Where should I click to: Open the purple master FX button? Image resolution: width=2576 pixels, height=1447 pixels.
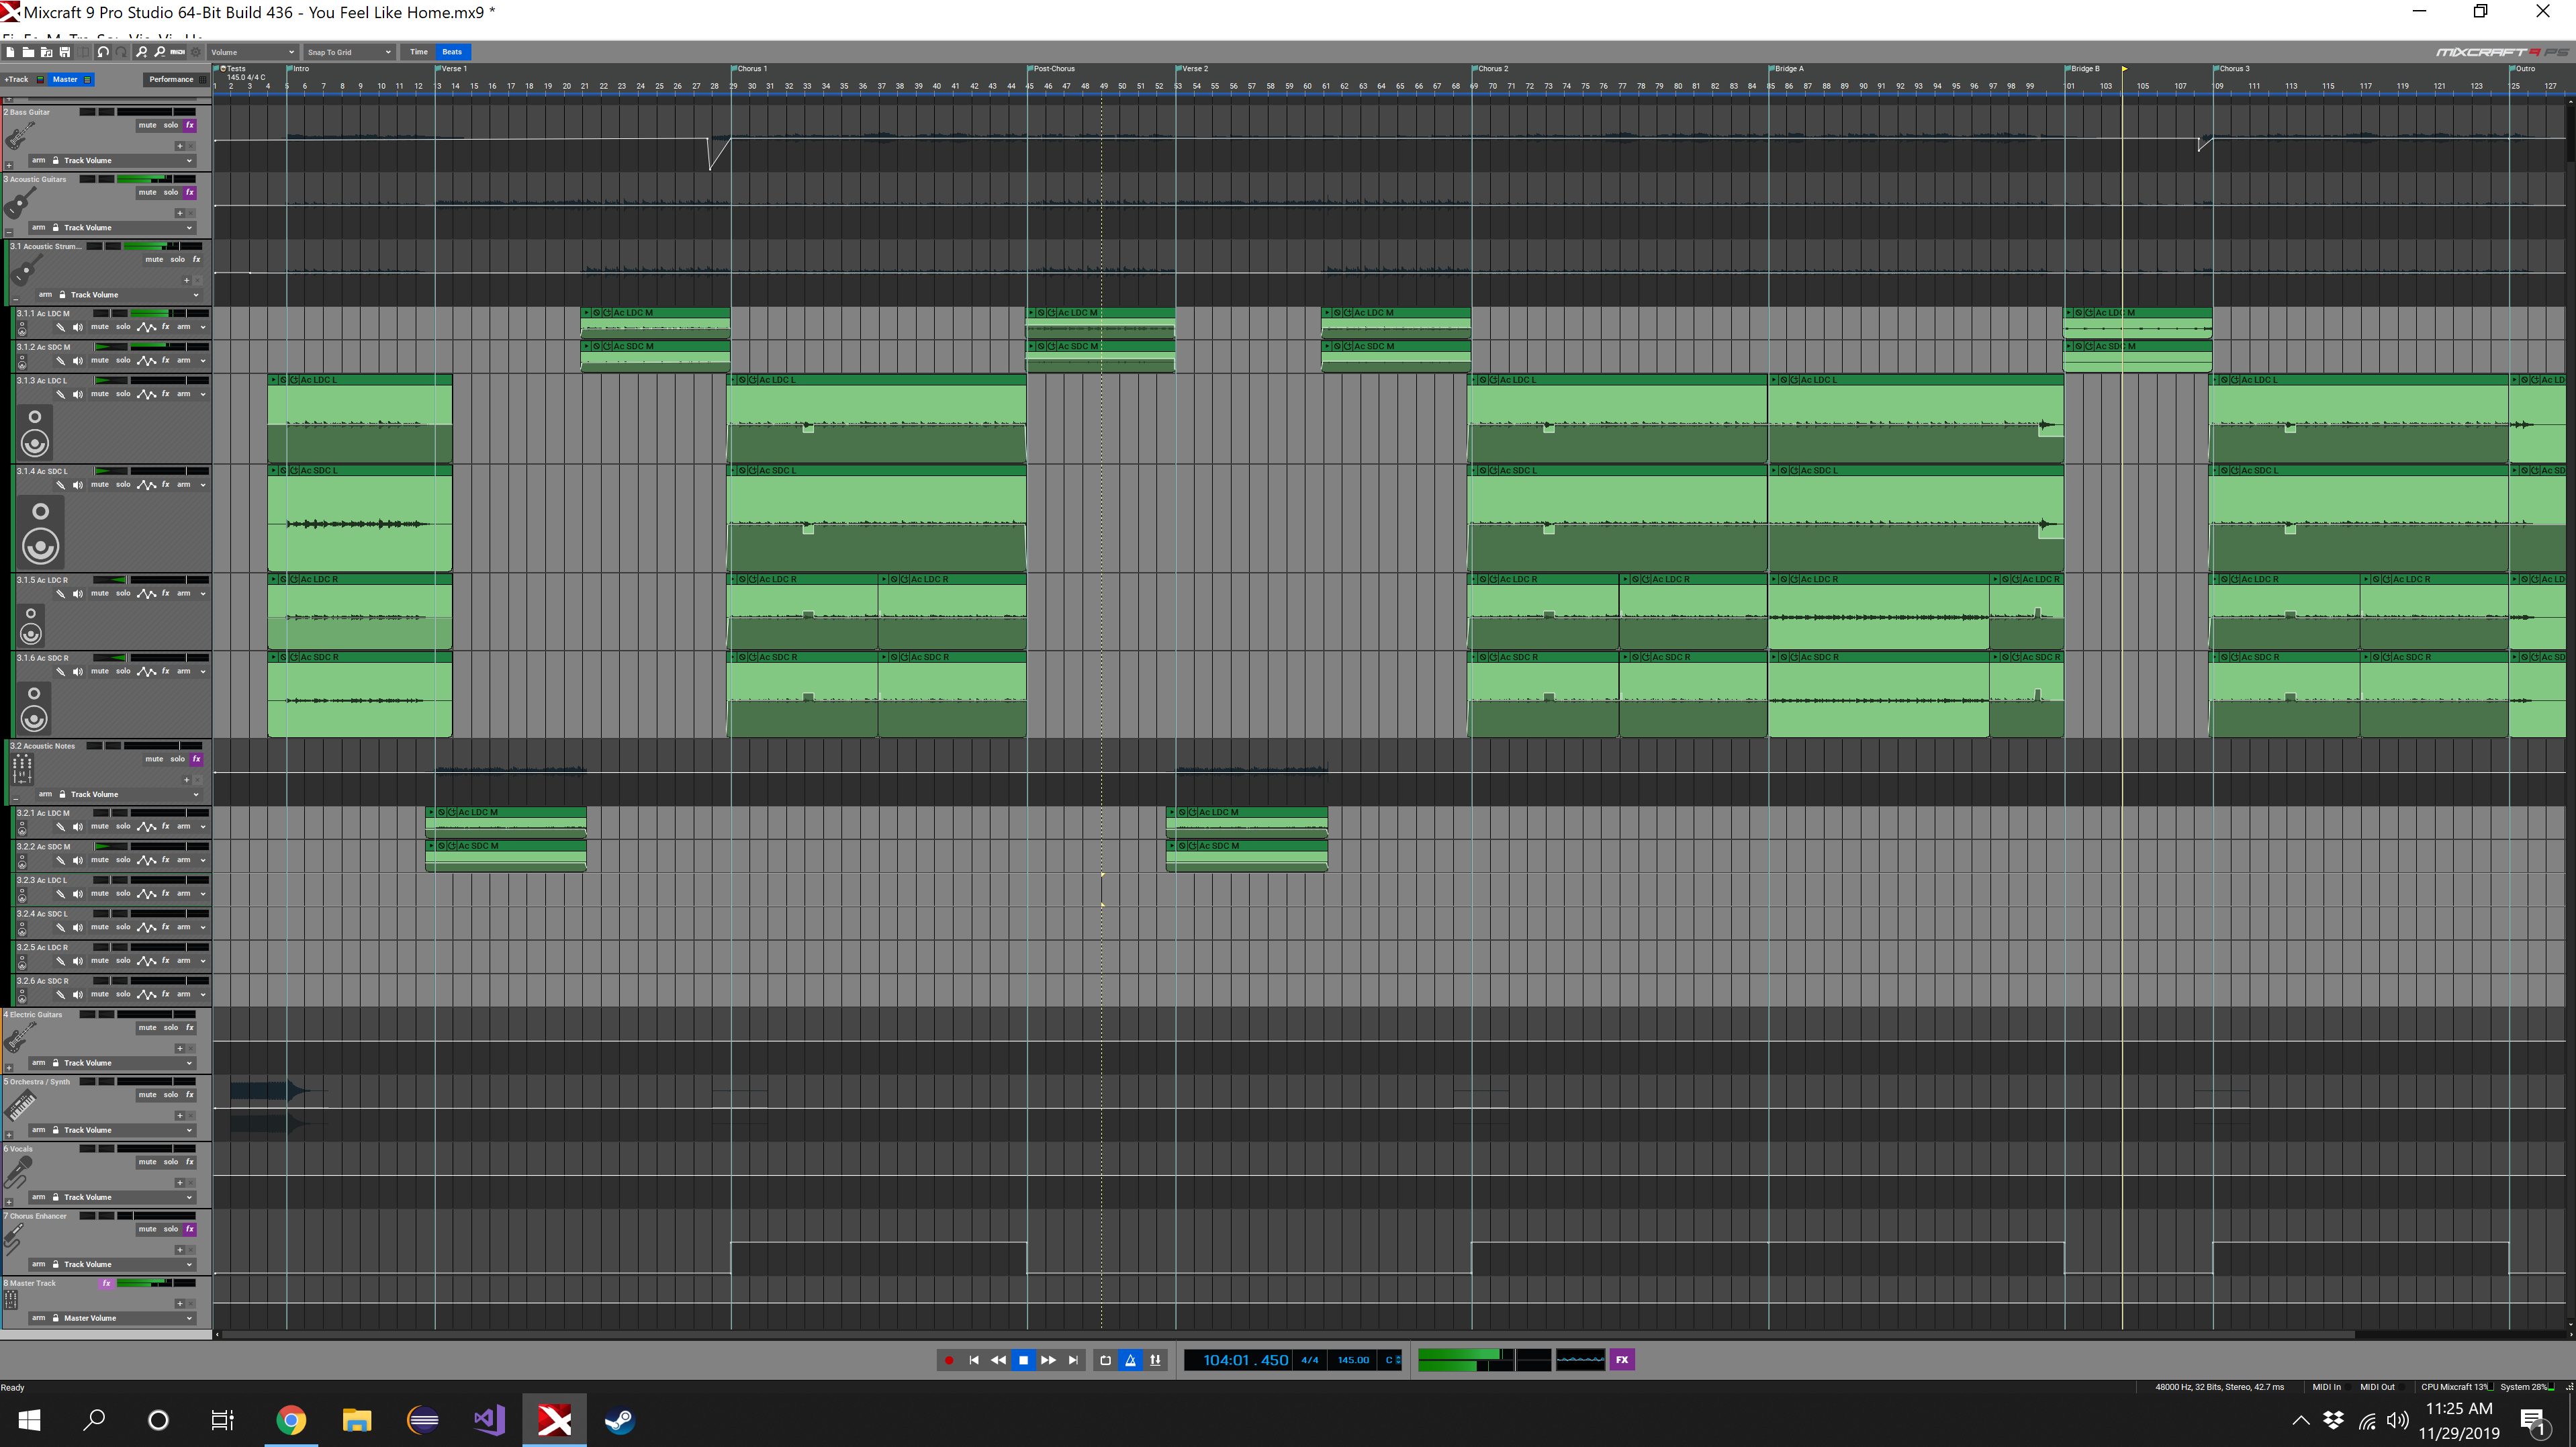coord(1622,1360)
